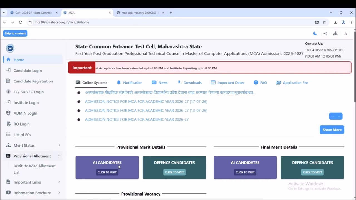356x200 pixels.
Task: Open browser profile icon
Action: coord(343,22)
